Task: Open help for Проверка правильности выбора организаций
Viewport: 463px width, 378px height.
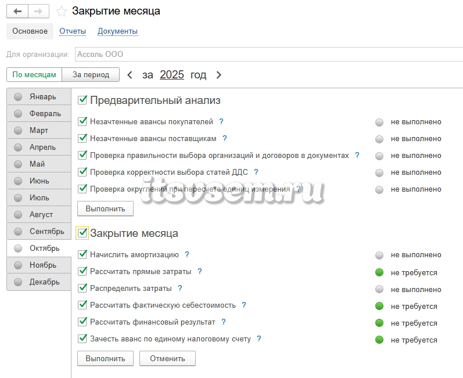Action: coord(357,155)
